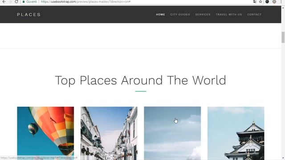Open the hot air balloon photo card

[x=45, y=133]
